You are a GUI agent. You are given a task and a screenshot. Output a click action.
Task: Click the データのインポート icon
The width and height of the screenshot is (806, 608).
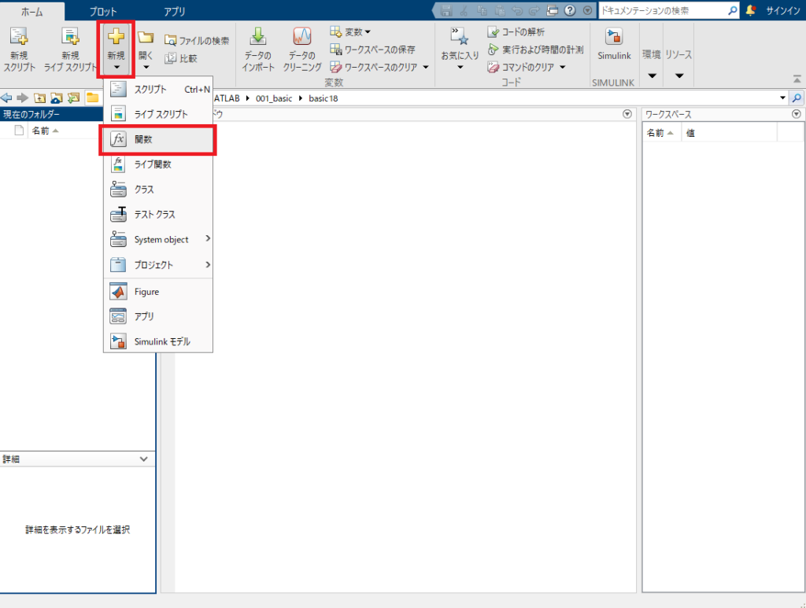(258, 38)
